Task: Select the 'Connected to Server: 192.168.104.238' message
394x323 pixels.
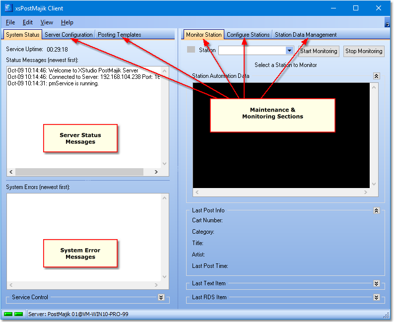Action: click(x=84, y=77)
